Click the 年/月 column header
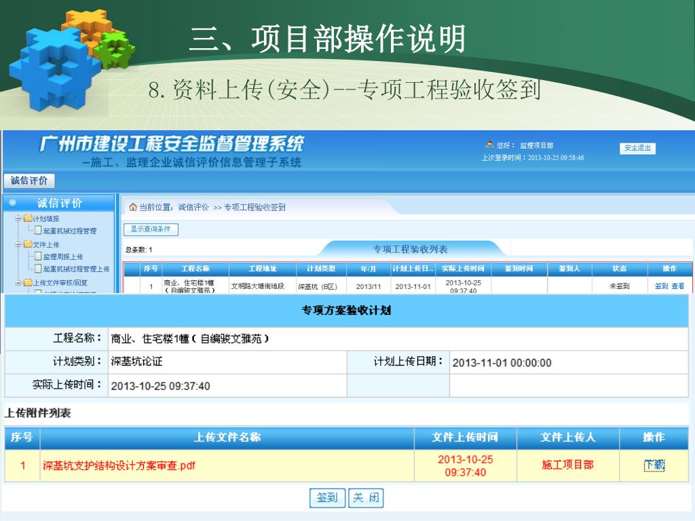The width and height of the screenshot is (695, 521). click(369, 269)
